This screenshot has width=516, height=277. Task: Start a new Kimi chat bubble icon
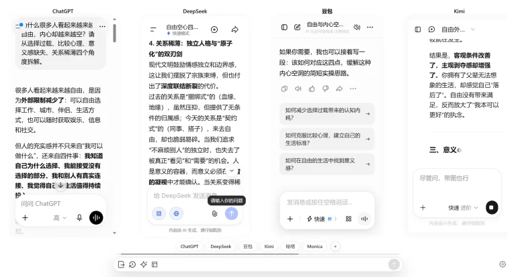pos(431,30)
